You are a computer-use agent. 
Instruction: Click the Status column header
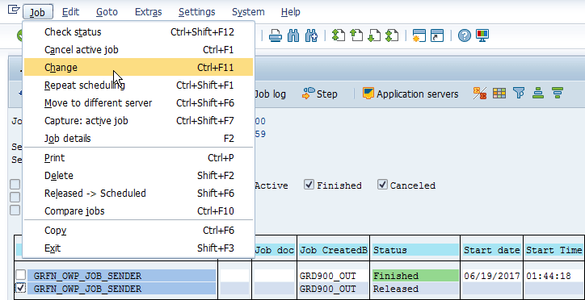(x=415, y=250)
